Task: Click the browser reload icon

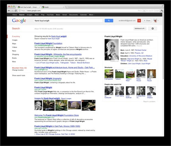Action: 16,10
